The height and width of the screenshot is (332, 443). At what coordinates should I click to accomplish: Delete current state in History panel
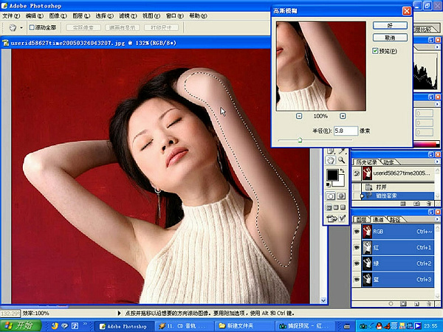click(429, 204)
